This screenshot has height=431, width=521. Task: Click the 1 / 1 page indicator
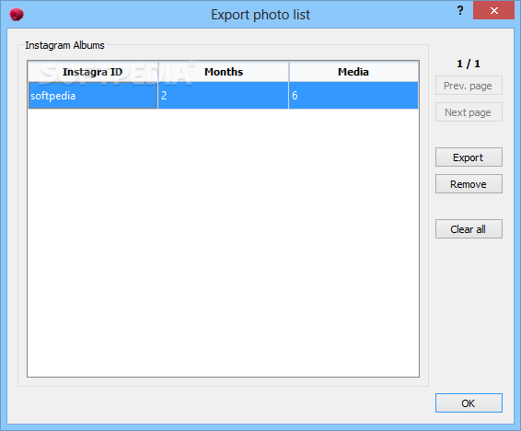(469, 64)
